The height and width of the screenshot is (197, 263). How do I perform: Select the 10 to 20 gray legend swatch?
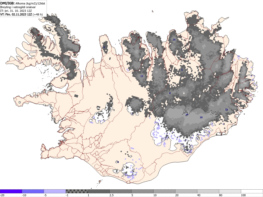coord(164,191)
